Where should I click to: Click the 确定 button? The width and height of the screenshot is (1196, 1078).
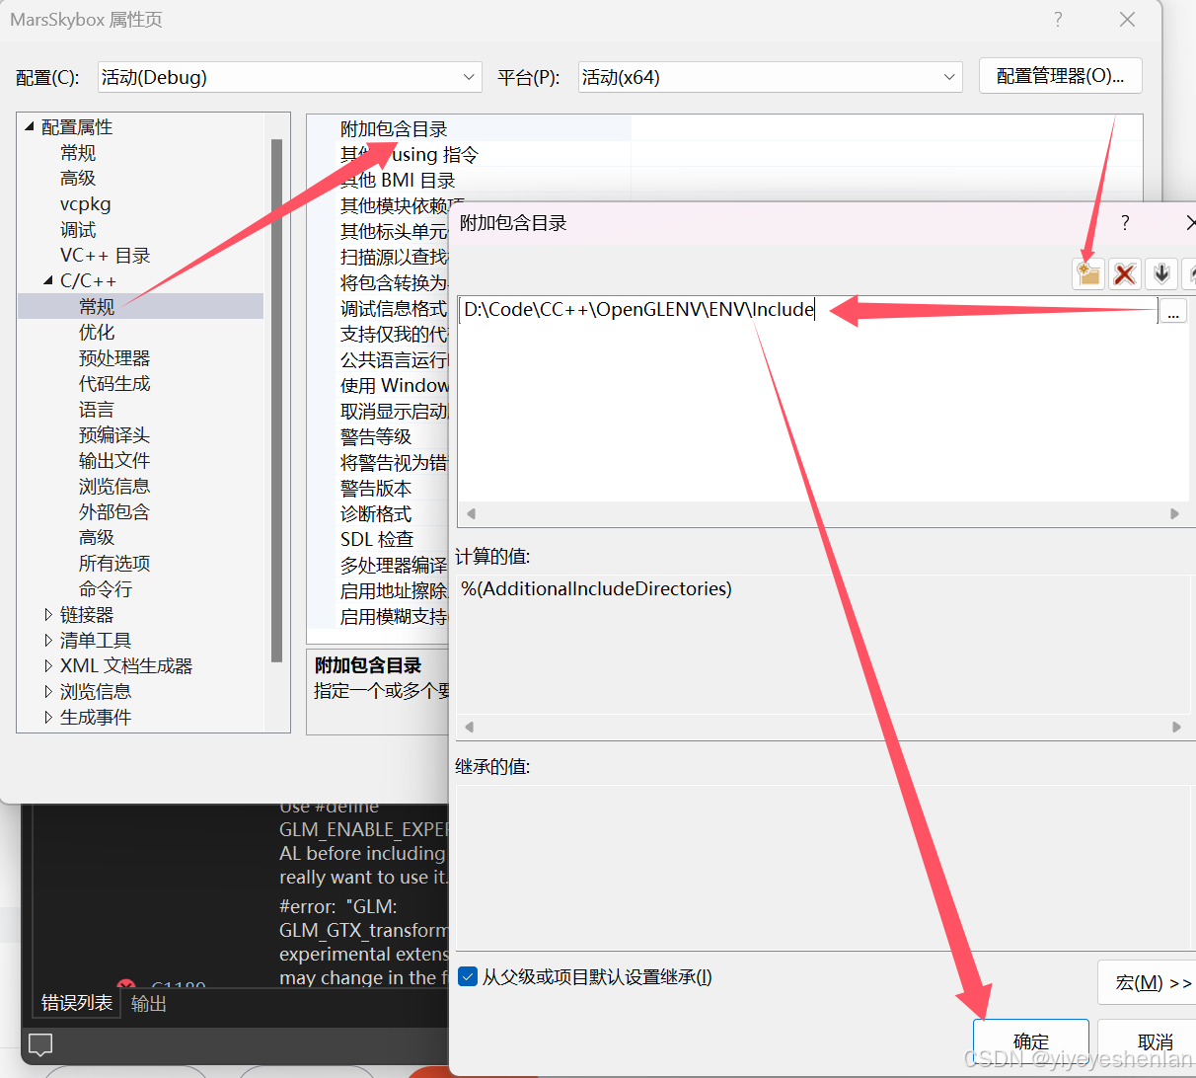[x=1031, y=1040]
